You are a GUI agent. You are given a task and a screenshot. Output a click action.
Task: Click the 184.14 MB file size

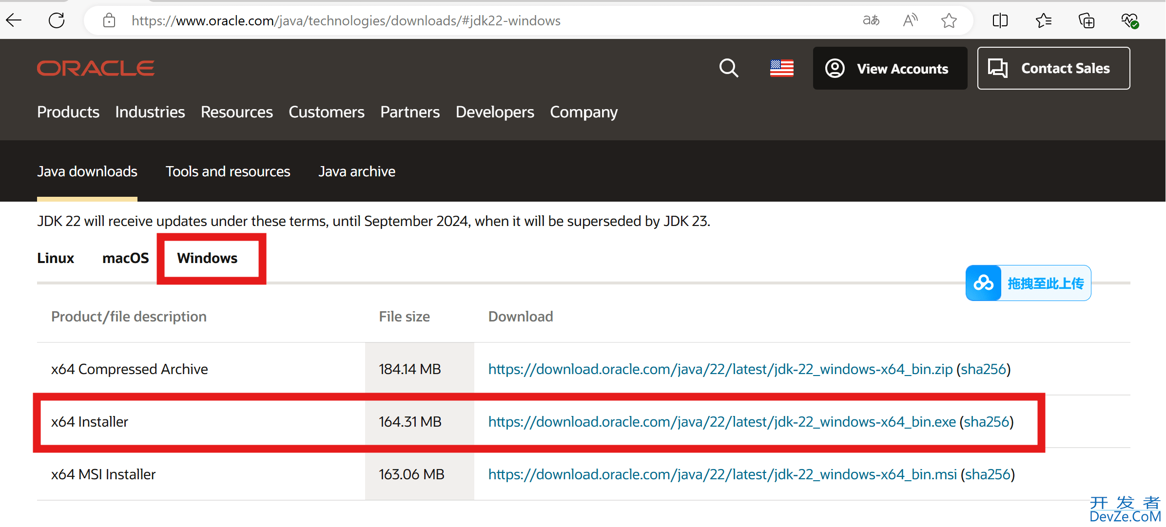click(410, 369)
